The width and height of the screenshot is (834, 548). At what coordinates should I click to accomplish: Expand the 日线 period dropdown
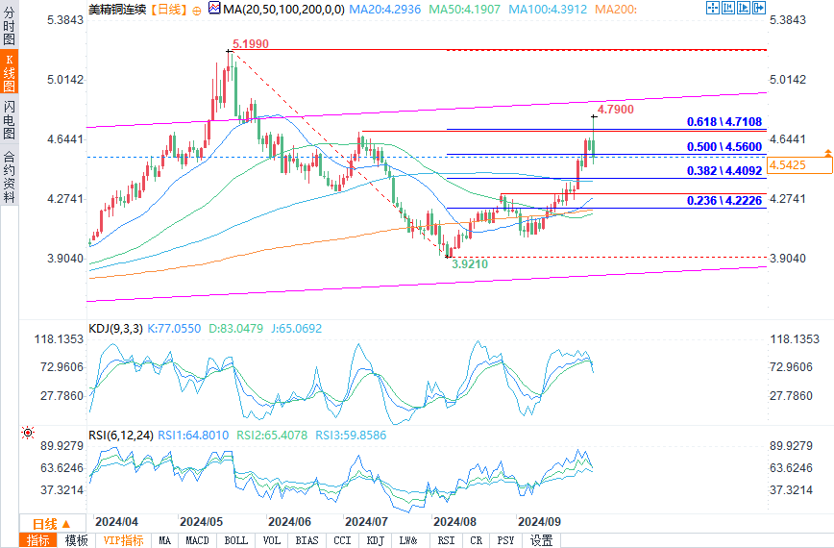[52, 524]
